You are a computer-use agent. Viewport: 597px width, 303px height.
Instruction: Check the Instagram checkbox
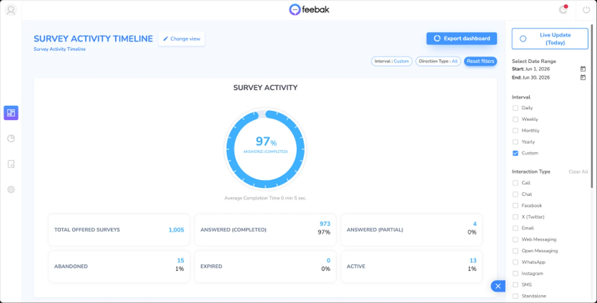click(516, 274)
